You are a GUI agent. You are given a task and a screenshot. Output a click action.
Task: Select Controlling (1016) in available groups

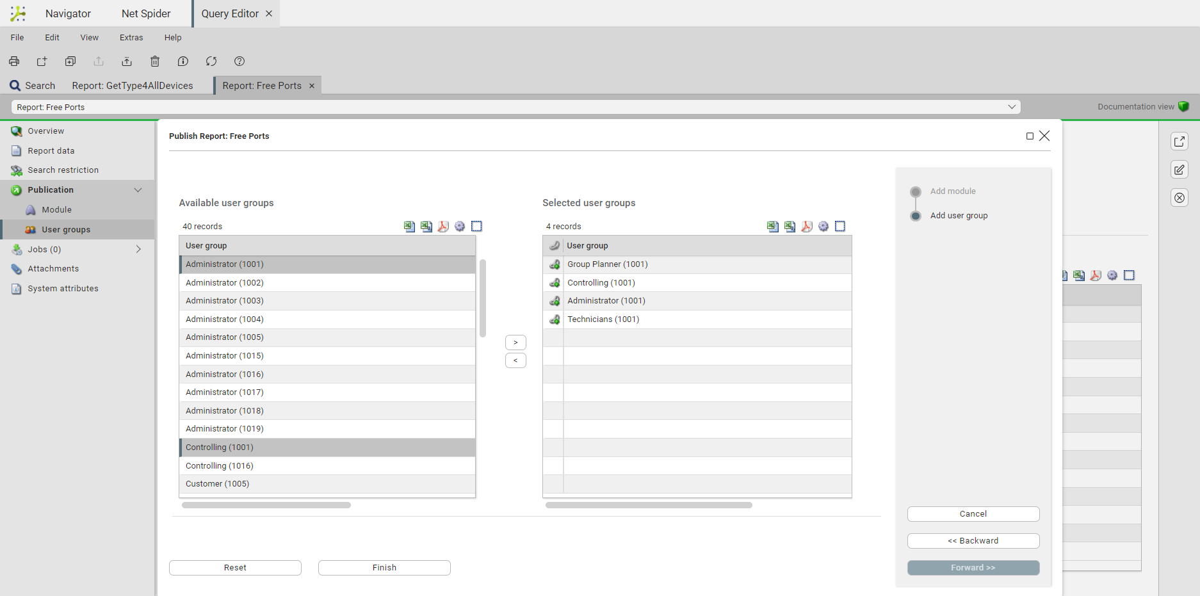220,466
